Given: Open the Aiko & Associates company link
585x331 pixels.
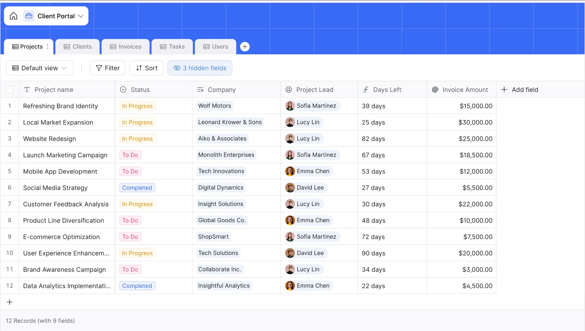Looking at the screenshot, I should tap(222, 139).
